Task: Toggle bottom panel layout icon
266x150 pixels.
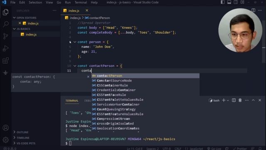Action: [229, 2]
